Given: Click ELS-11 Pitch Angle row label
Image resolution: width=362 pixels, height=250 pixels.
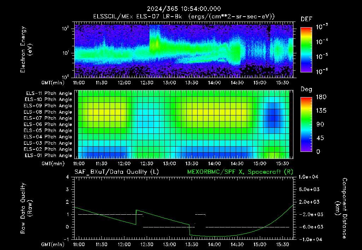Looking at the screenshot, I should pyautogui.click(x=49, y=94).
